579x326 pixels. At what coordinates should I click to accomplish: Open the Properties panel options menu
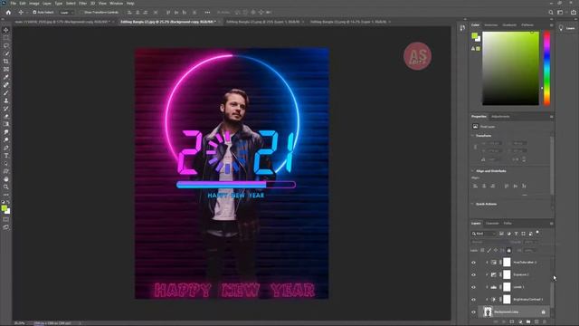(x=551, y=117)
